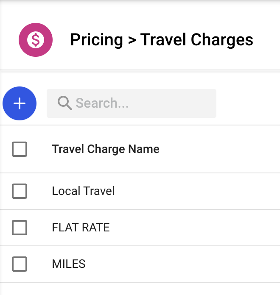Screen dimensions: 280x295
Task: Add a new travel charge with plus button
Action: point(20,103)
